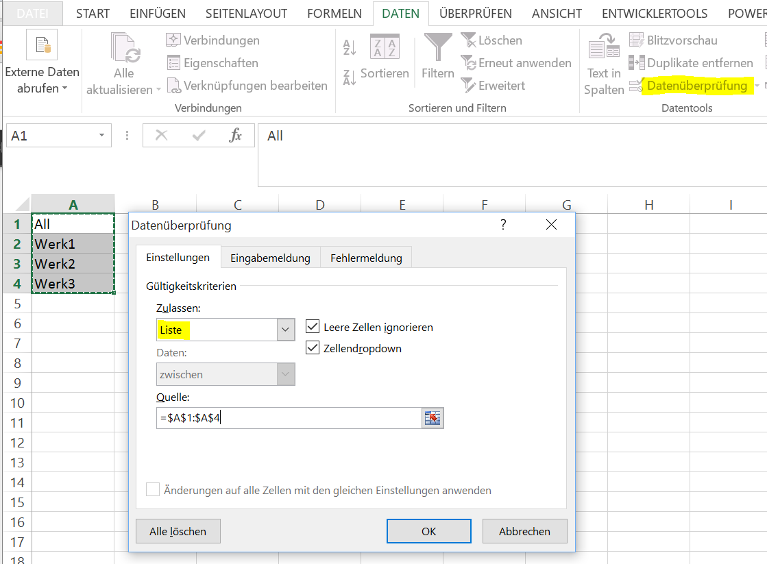Click Verknüpfungen bearbeiten
This screenshot has width=767, height=564.
[x=247, y=85]
